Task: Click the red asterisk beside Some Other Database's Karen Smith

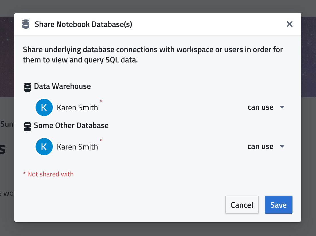Action: pos(101,141)
